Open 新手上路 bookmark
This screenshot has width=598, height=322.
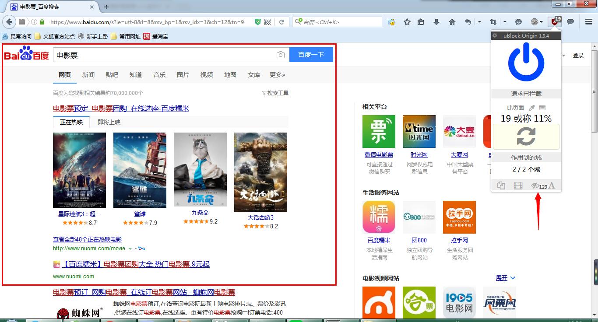pyautogui.click(x=93, y=36)
